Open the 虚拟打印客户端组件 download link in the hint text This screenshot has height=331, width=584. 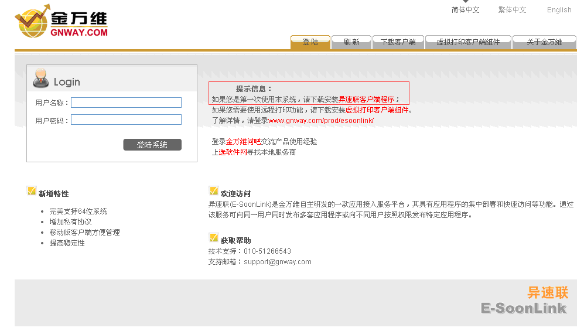377,110
